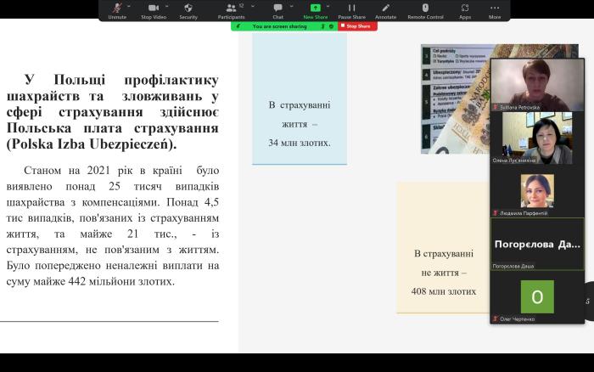This screenshot has width=594, height=372.
Task: Open the More options menu
Action: [495, 8]
